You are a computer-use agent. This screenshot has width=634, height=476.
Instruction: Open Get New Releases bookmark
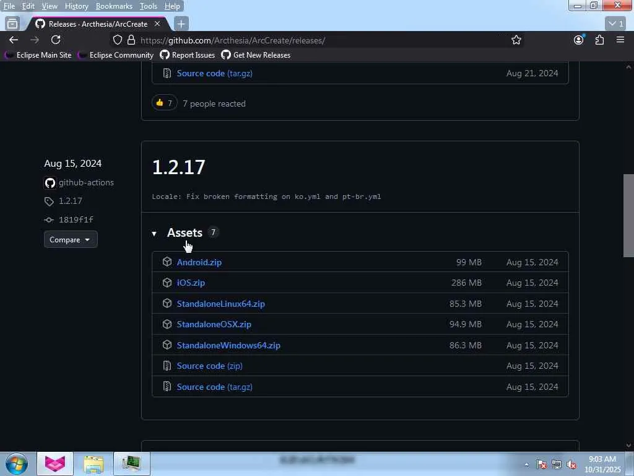pos(256,55)
